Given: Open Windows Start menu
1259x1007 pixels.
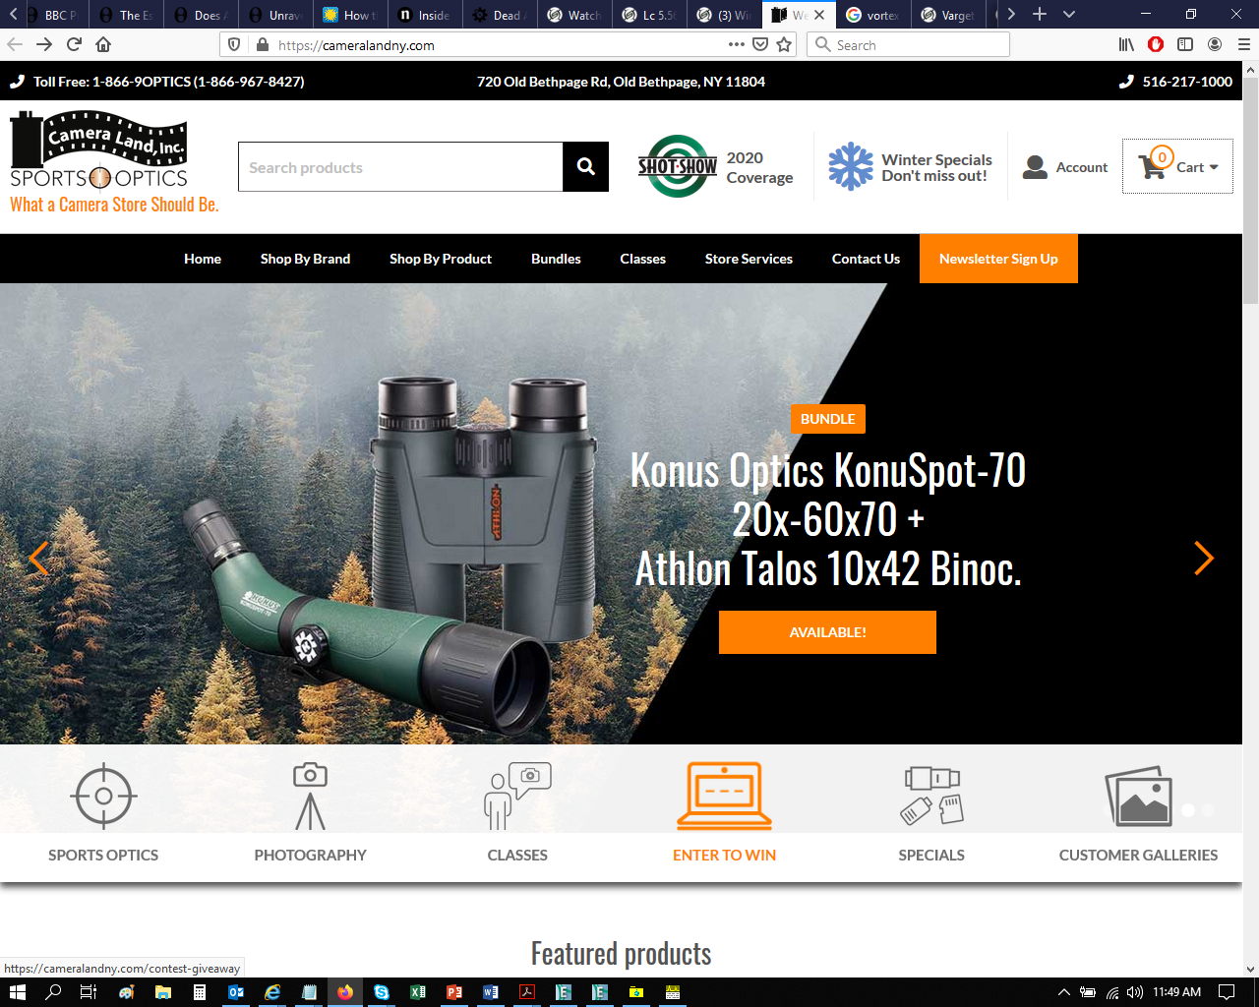Looking at the screenshot, I should point(17,992).
